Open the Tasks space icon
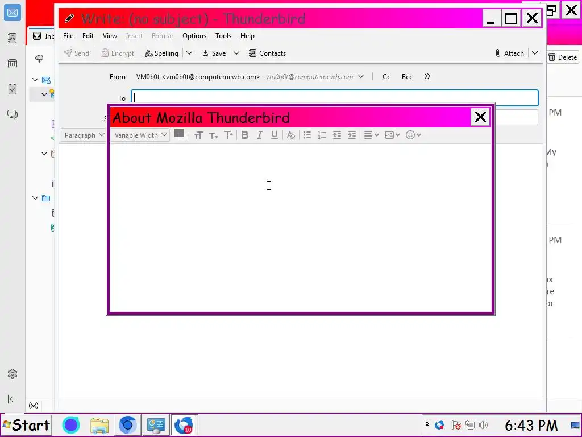The height and width of the screenshot is (437, 582). (13, 89)
